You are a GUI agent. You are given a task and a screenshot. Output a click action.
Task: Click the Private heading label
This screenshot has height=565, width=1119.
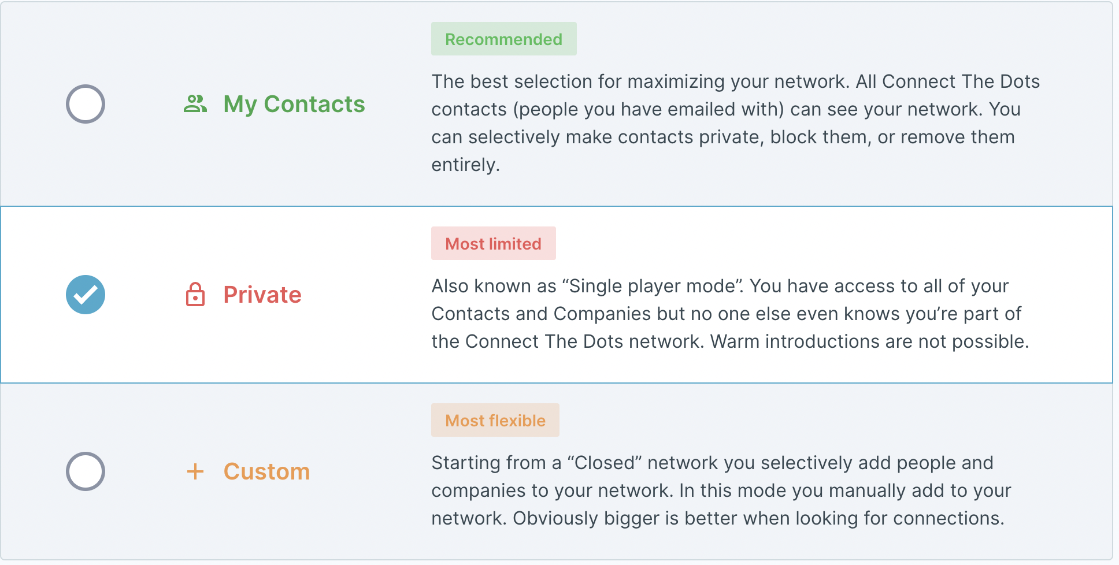click(262, 295)
